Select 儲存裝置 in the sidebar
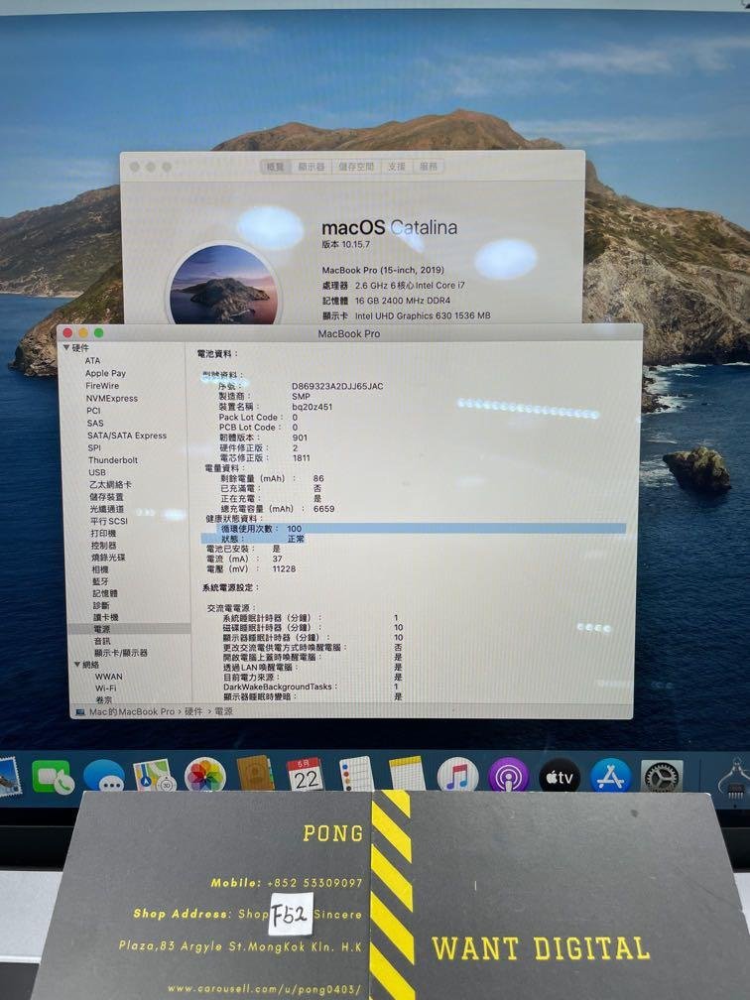This screenshot has width=750, height=1000. coord(106,497)
